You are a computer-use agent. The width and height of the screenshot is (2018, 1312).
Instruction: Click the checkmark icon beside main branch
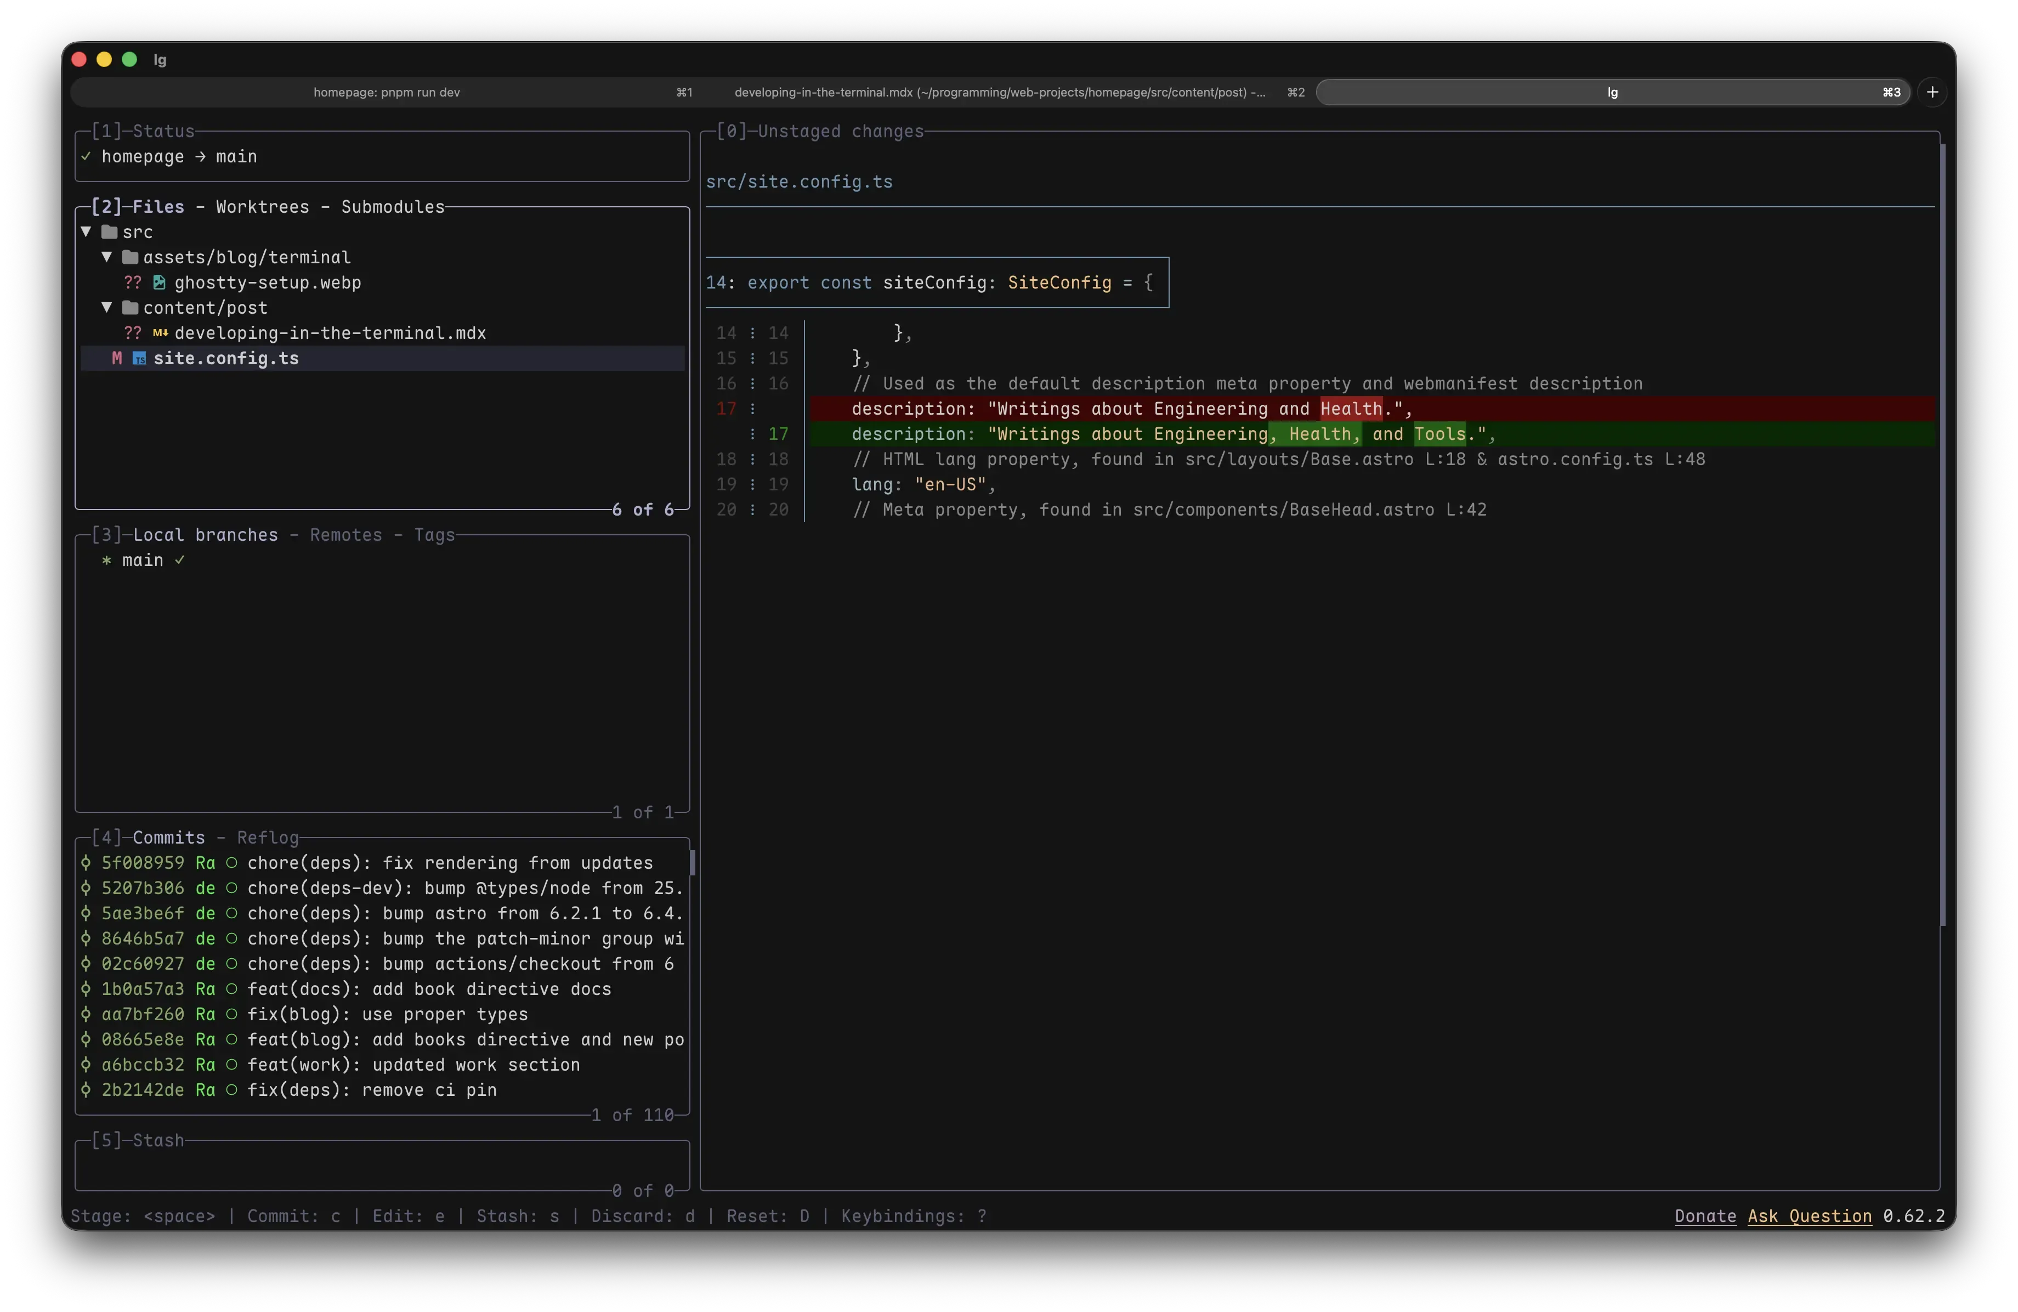(180, 560)
